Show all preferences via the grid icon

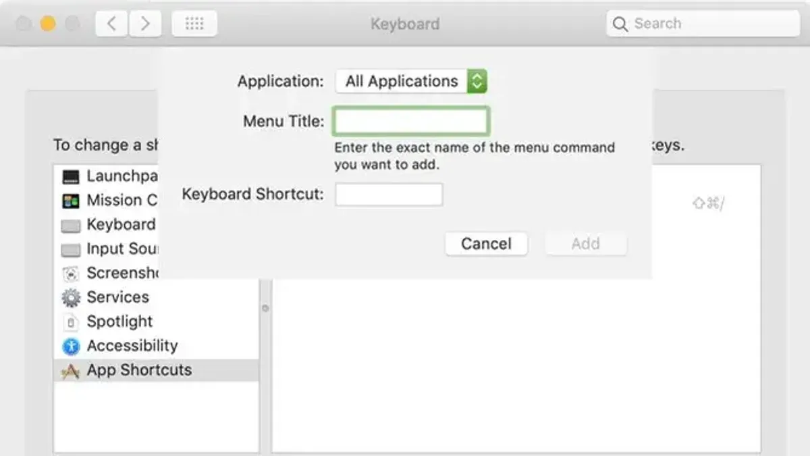(194, 24)
